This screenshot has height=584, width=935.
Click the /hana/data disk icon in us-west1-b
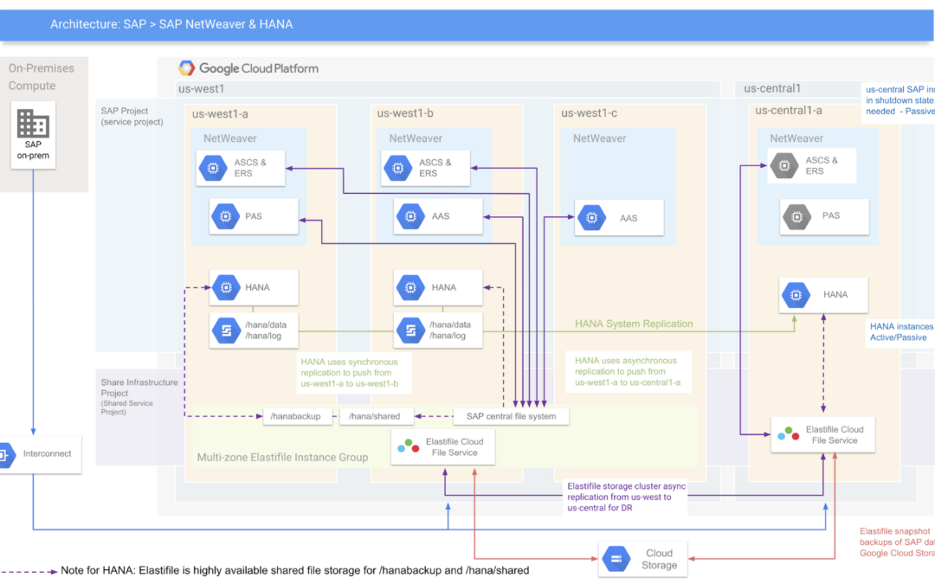pos(411,331)
